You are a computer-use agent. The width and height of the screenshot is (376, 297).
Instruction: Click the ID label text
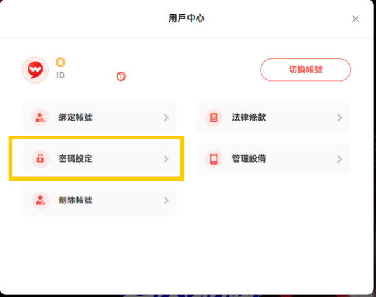60,75
